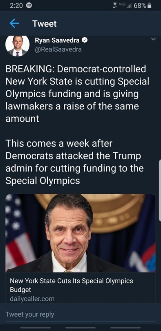Tap the Spotify icon in status bar
Viewport: 161px width, 331px height.
pyautogui.click(x=28, y=6)
